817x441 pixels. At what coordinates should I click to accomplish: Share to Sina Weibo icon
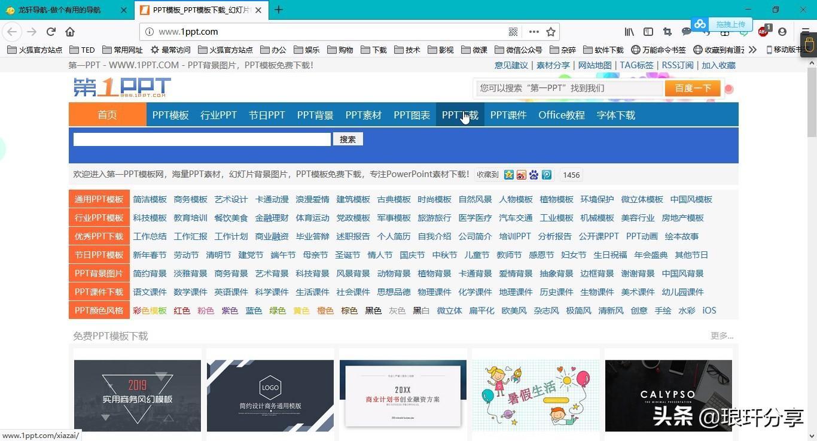(x=522, y=175)
